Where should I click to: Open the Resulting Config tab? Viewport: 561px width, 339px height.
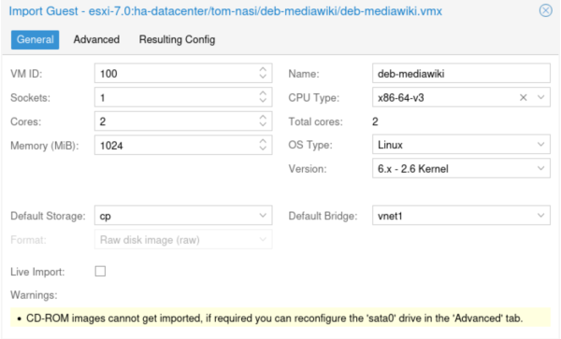177,39
